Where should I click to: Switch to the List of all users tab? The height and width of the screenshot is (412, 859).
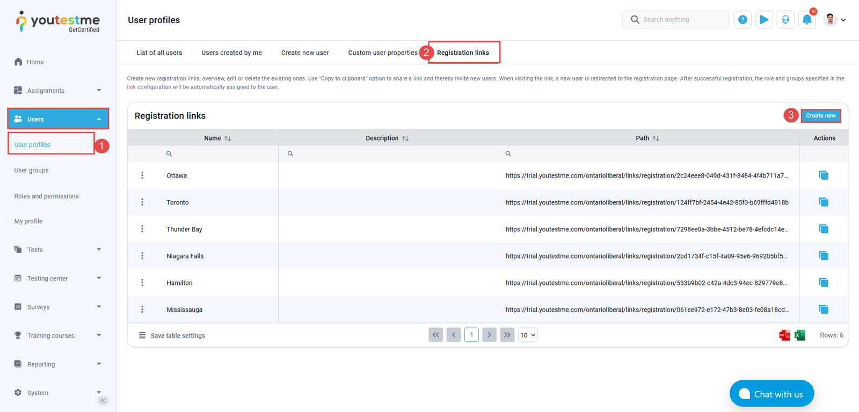coord(159,53)
